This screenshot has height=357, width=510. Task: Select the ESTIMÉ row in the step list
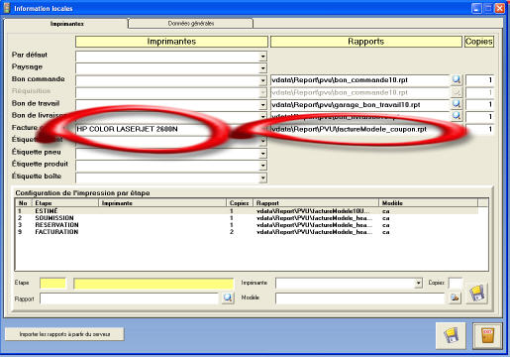point(247,211)
